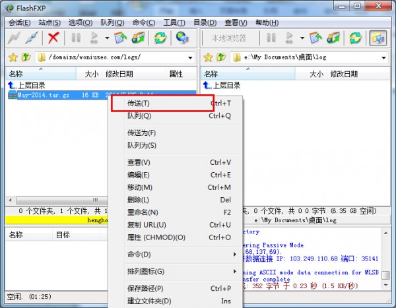
Task: Click the red X abort icon
Action: pyautogui.click(x=53, y=38)
